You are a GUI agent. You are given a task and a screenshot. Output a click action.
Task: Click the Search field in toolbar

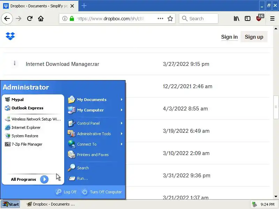coord(198,18)
